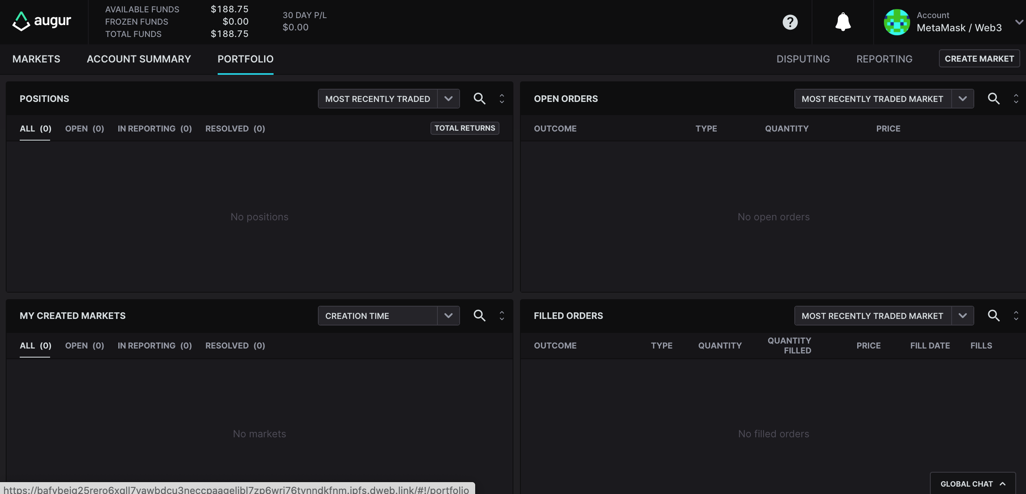1026x494 pixels.
Task: Click the search icon in Positions panel
Action: pyautogui.click(x=479, y=99)
